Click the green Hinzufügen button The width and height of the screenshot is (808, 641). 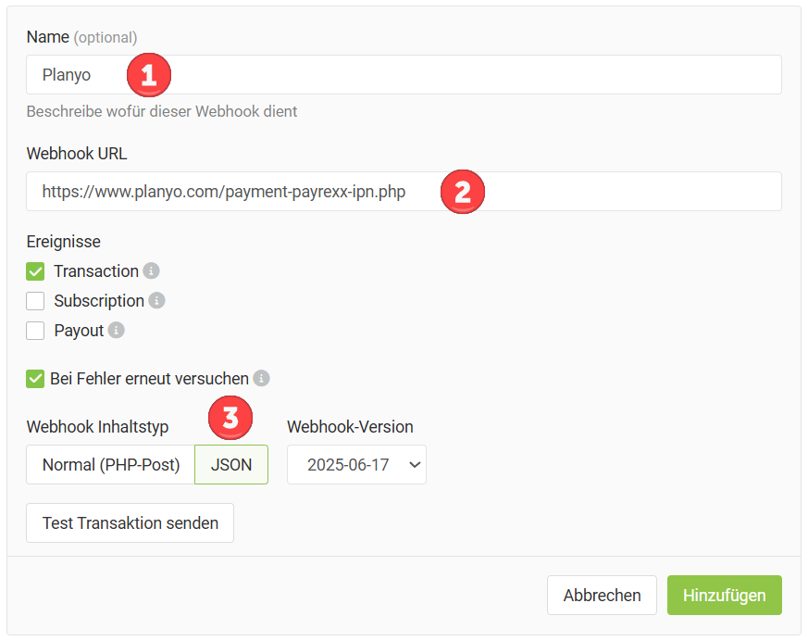pos(725,595)
